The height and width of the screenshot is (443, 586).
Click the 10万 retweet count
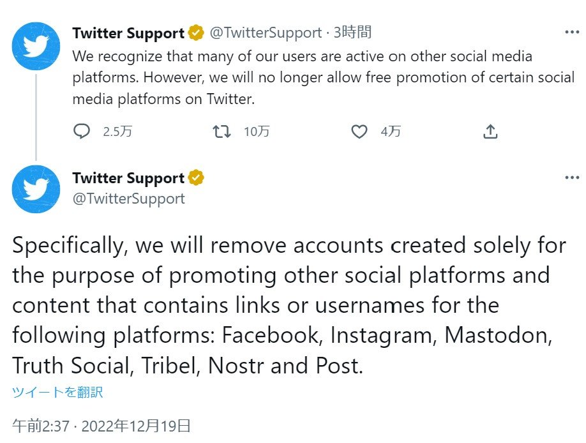coord(257,131)
